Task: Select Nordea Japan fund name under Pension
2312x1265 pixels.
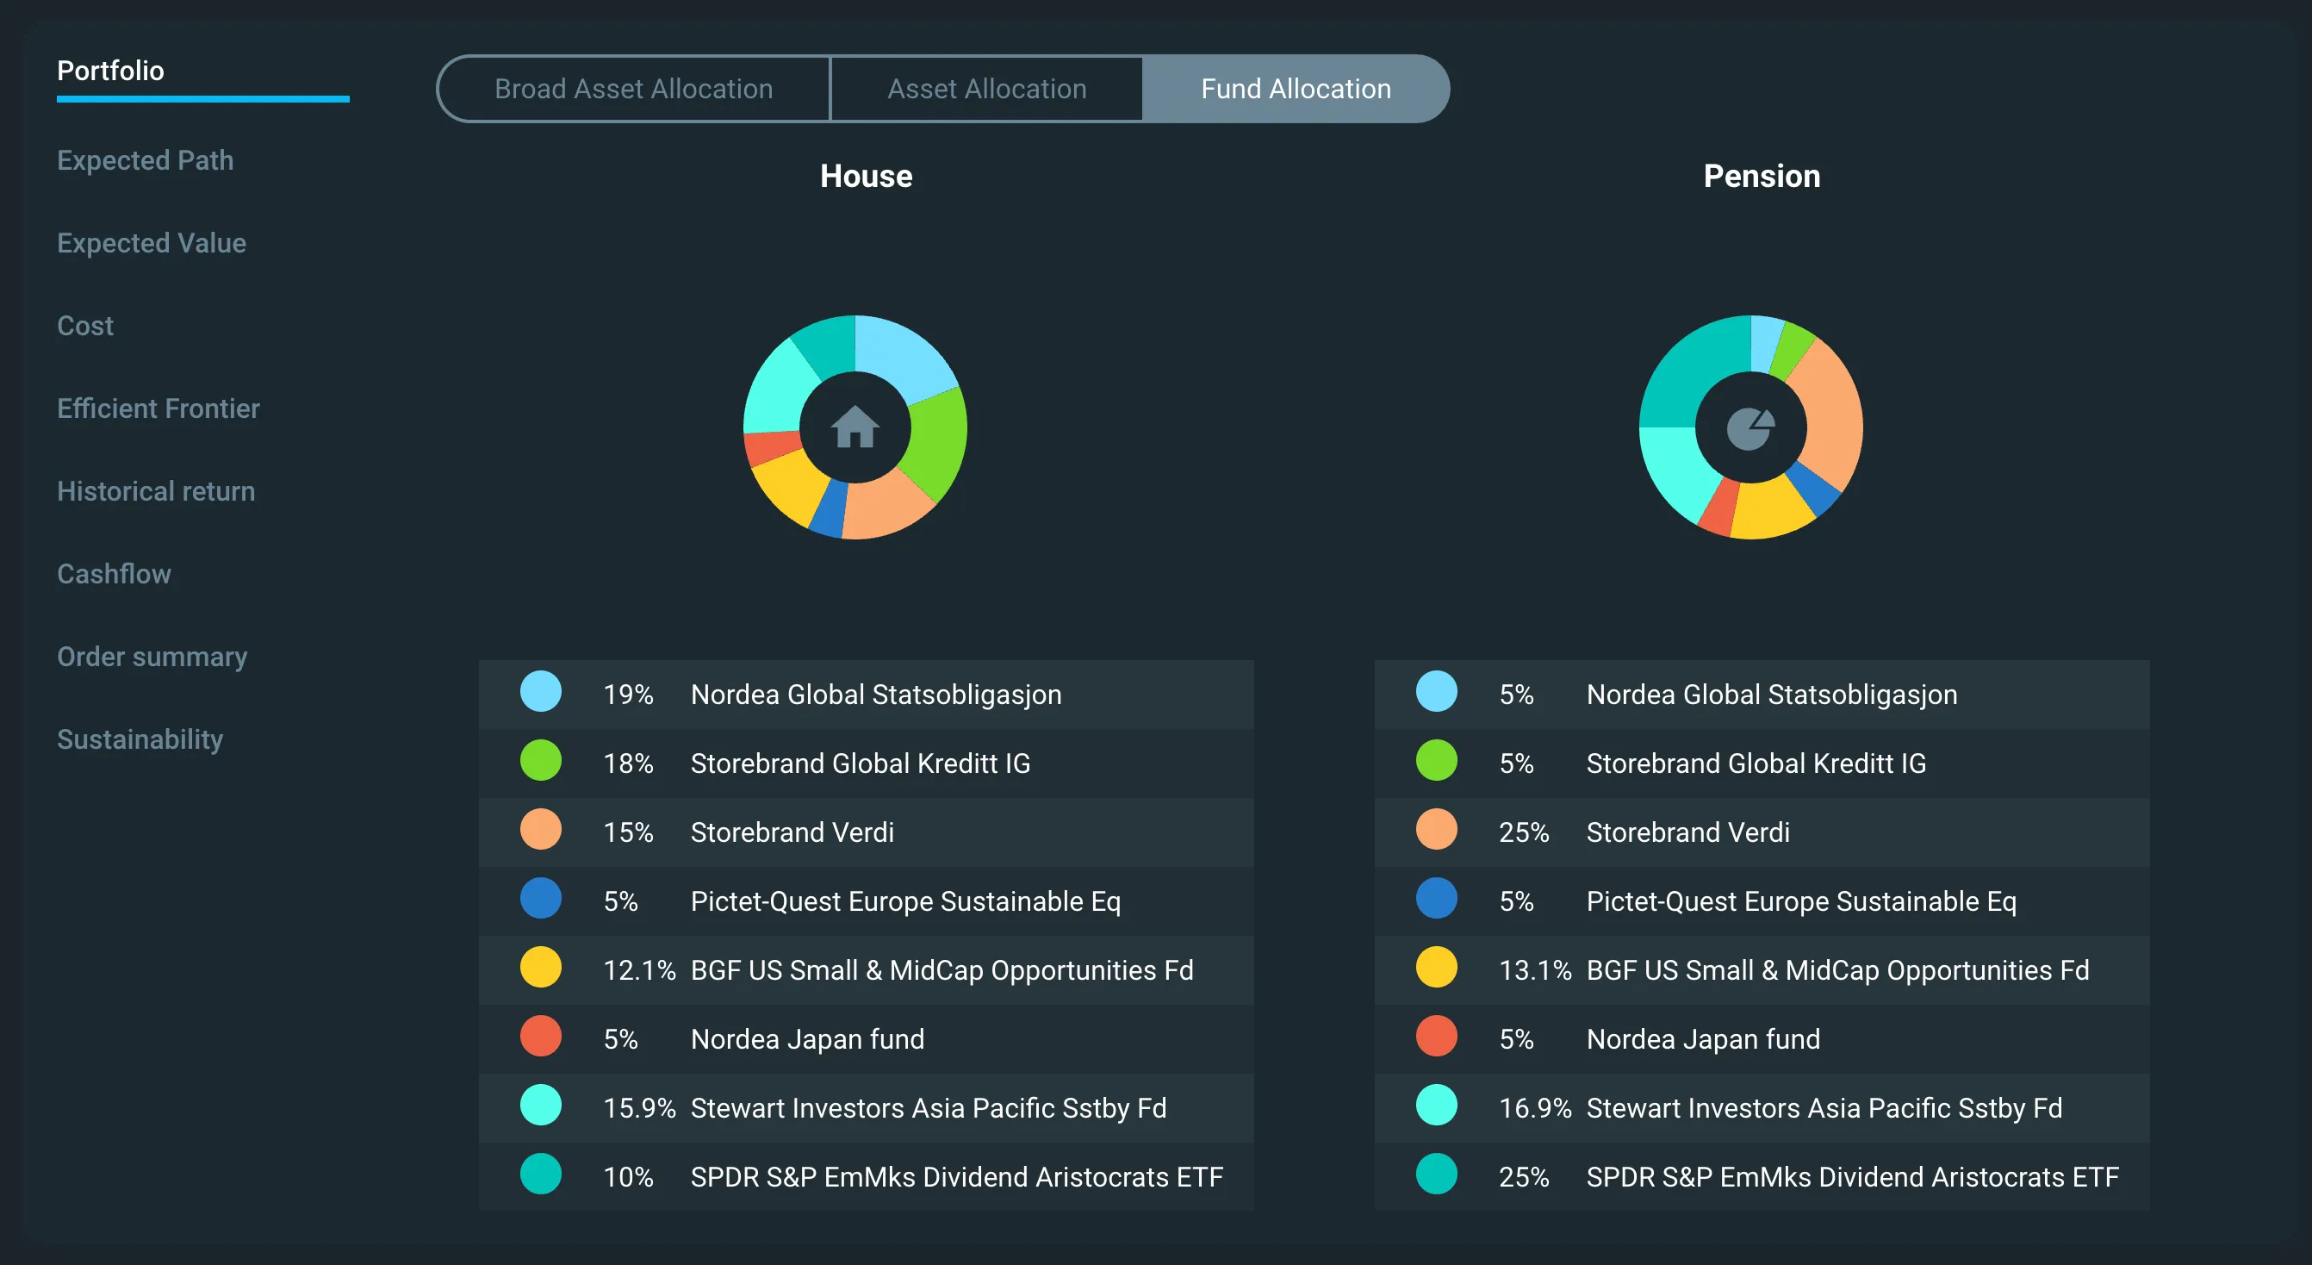Action: (1704, 1039)
